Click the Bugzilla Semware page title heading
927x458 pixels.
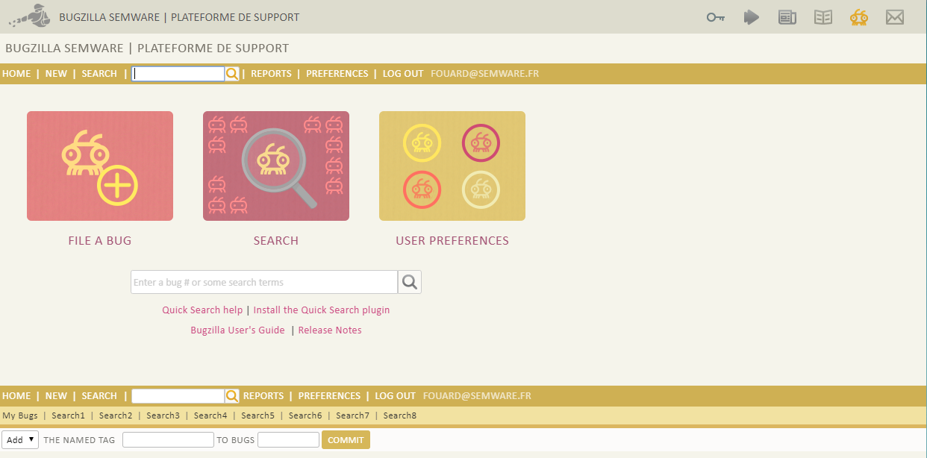coord(147,48)
